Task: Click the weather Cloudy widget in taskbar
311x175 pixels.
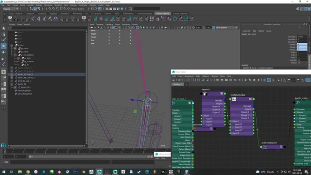Action: [265, 172]
